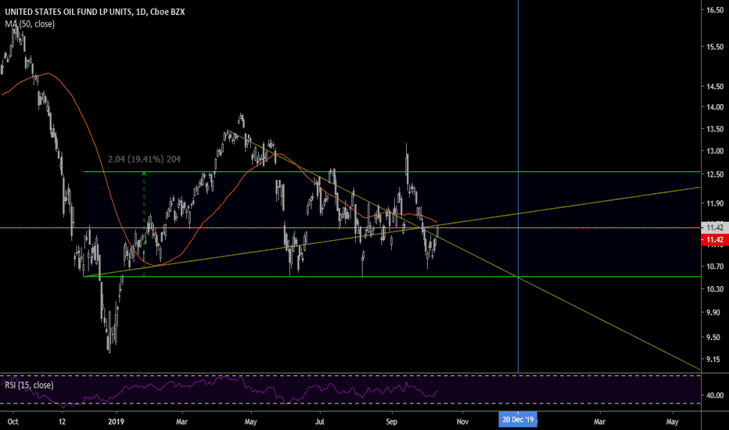This screenshot has width=729, height=430.
Task: Click the red 11.42 current price tag
Action: click(x=715, y=240)
